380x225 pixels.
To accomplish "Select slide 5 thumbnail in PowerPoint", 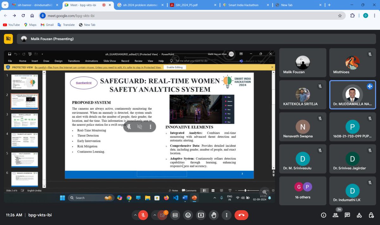I will click(24, 160).
